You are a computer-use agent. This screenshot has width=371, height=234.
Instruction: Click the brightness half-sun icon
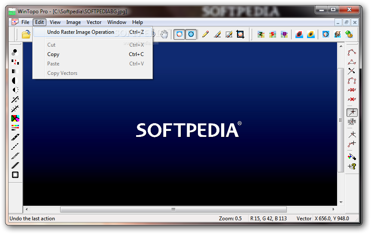coord(15,90)
